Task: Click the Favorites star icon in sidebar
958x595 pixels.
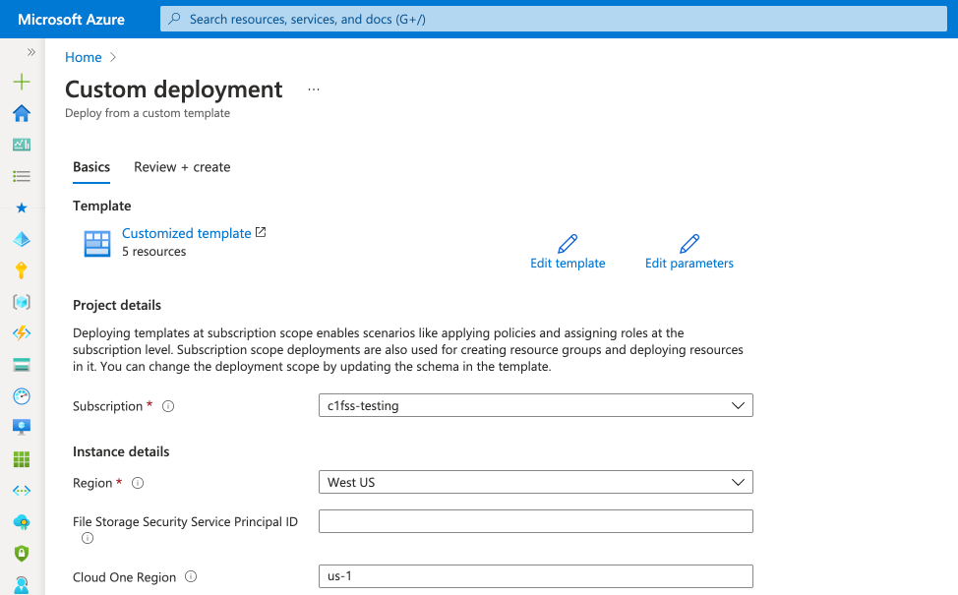Action: tap(22, 208)
